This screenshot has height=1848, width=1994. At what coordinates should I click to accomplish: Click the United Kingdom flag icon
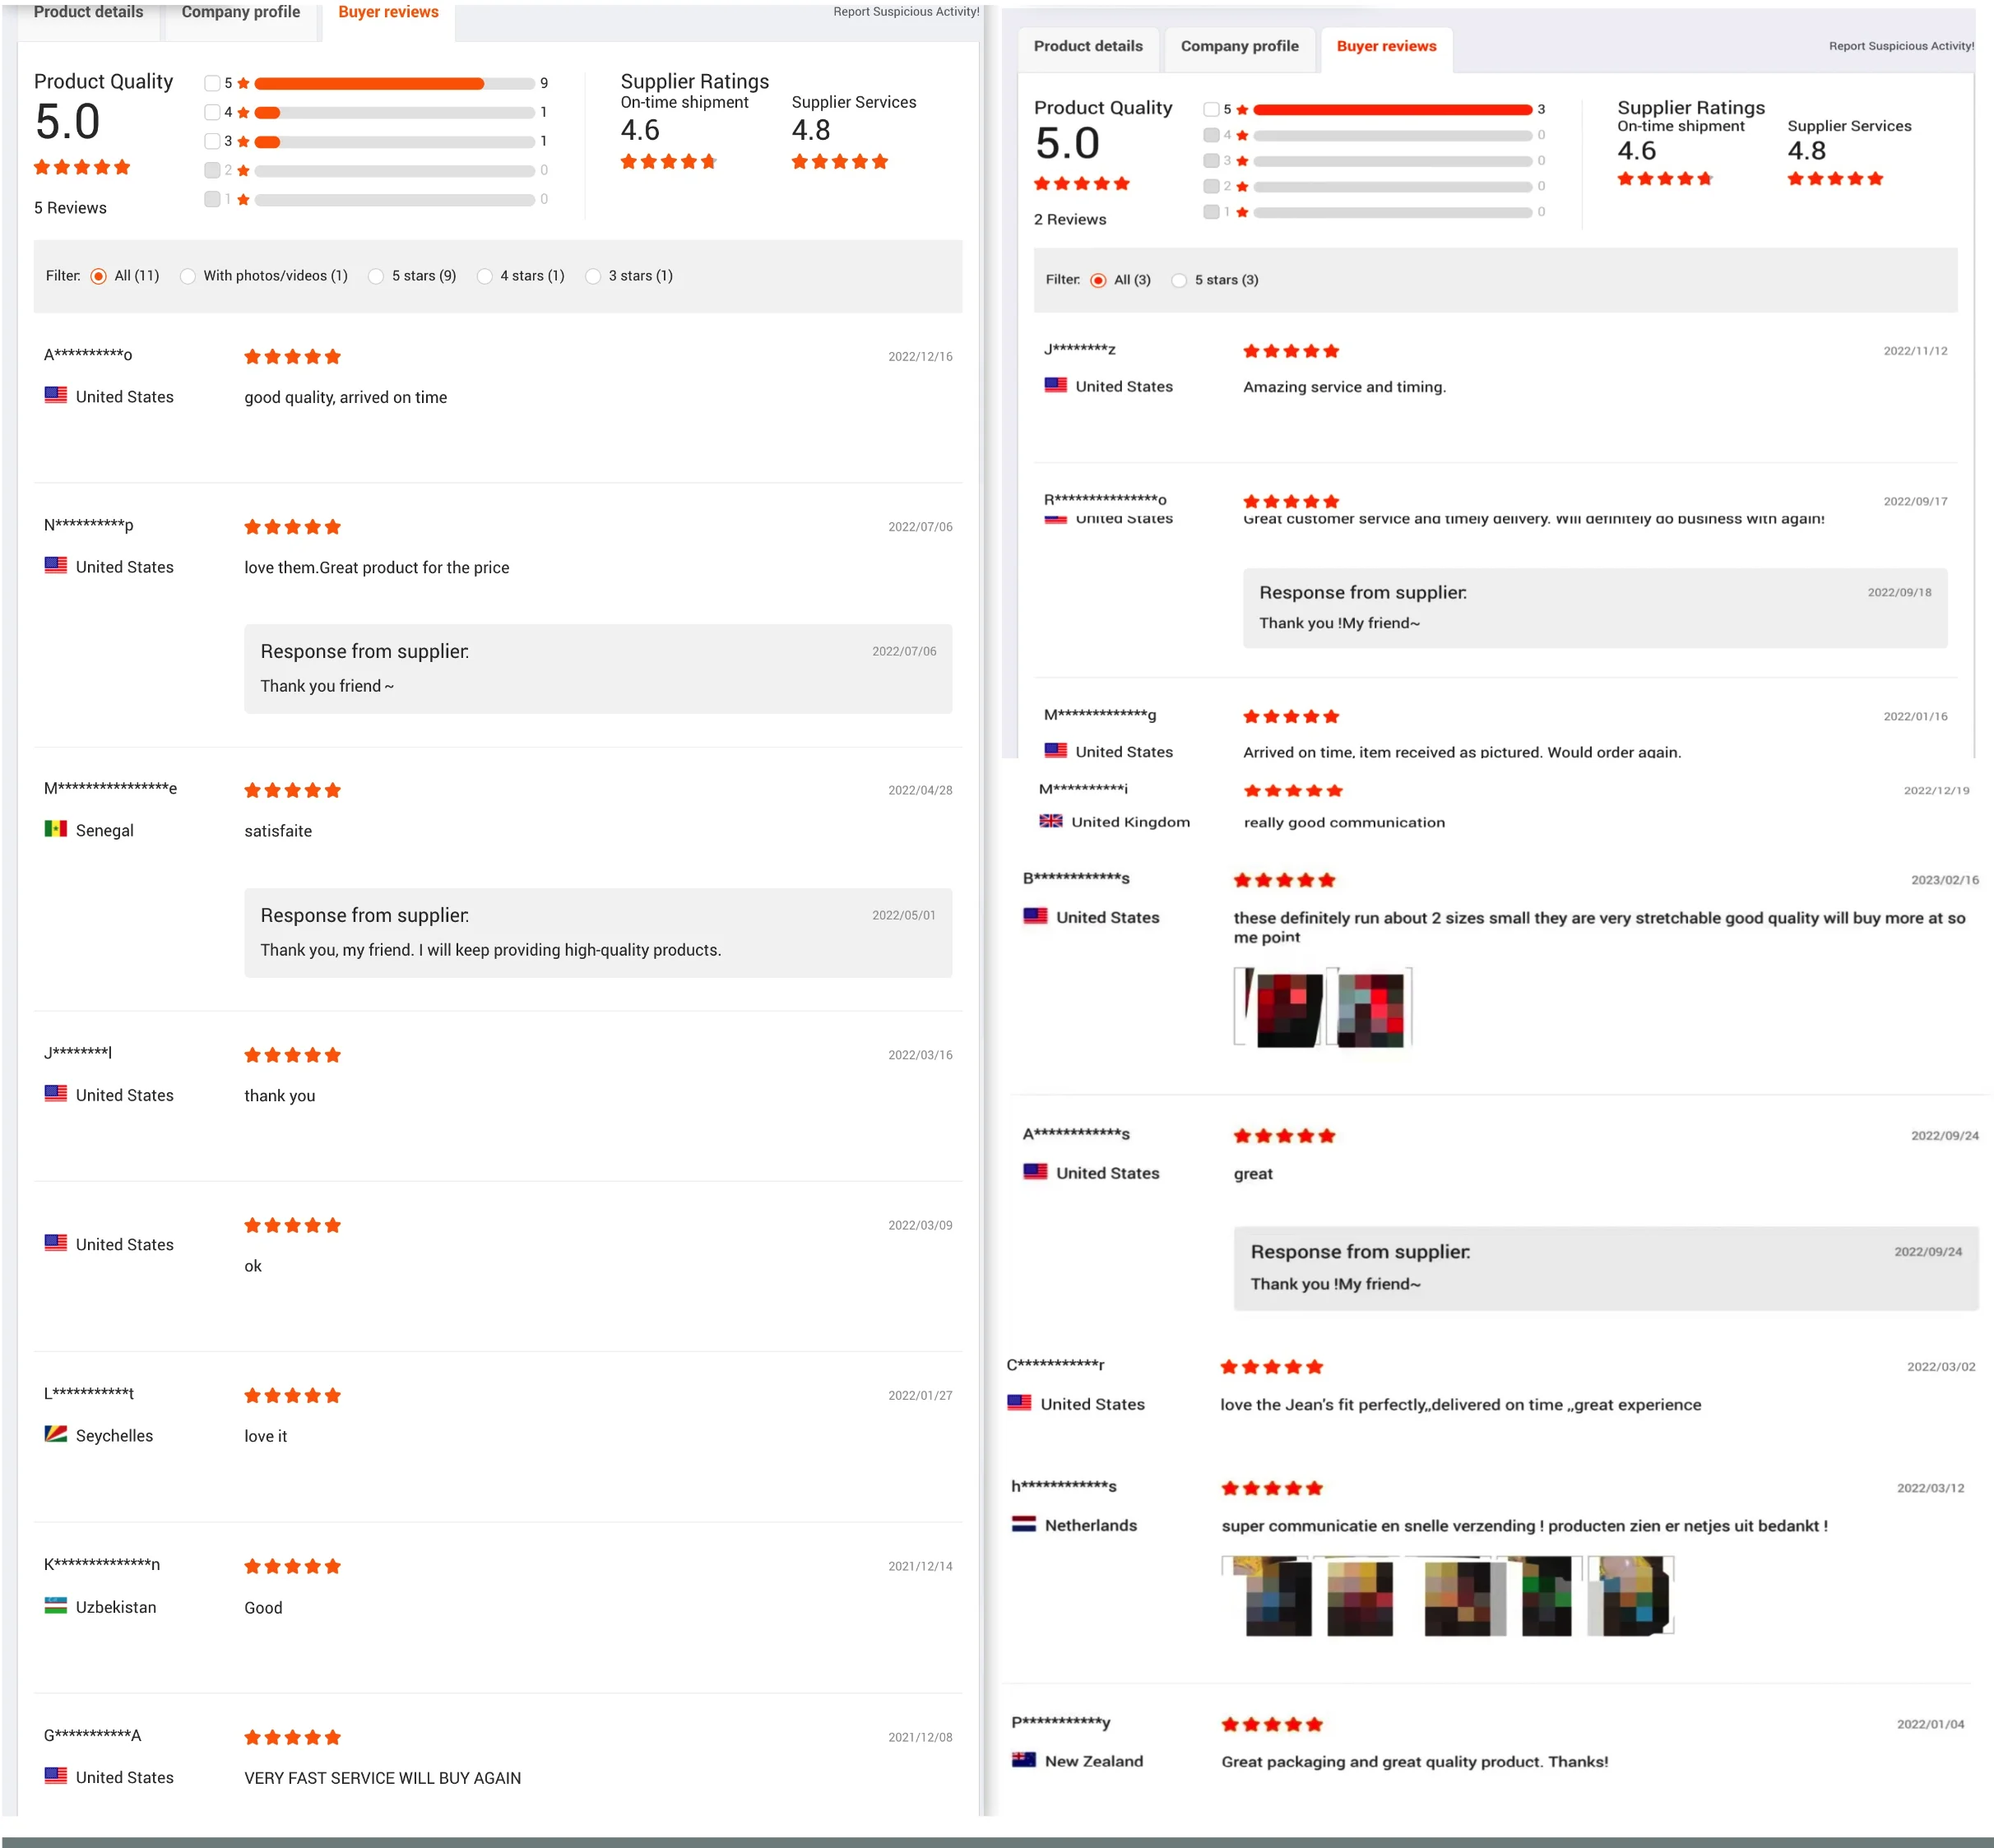click(x=1051, y=821)
